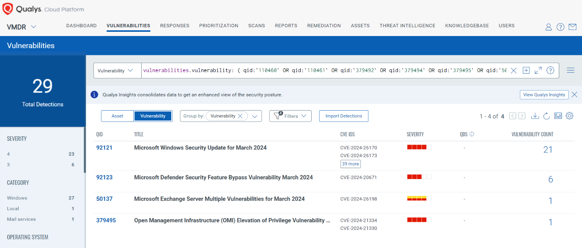
Task: Open the chart view icon
Action: click(558, 116)
